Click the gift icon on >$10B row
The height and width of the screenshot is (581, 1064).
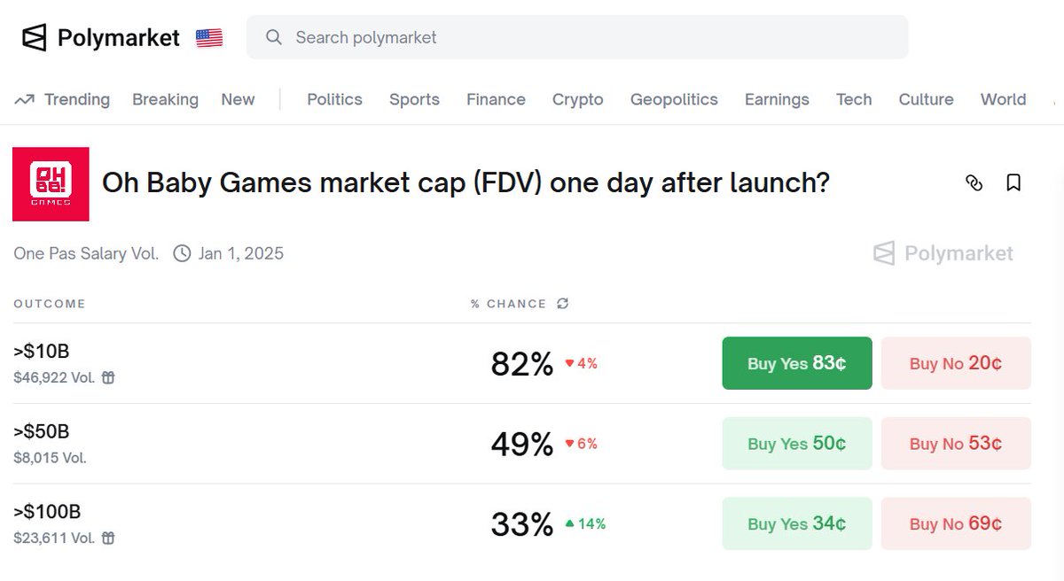[108, 377]
